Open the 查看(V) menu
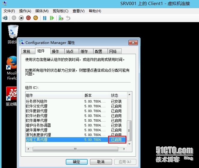 click(78, 11)
